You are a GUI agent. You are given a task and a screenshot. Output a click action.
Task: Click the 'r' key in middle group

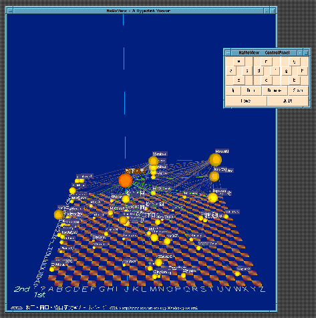pos(267,62)
